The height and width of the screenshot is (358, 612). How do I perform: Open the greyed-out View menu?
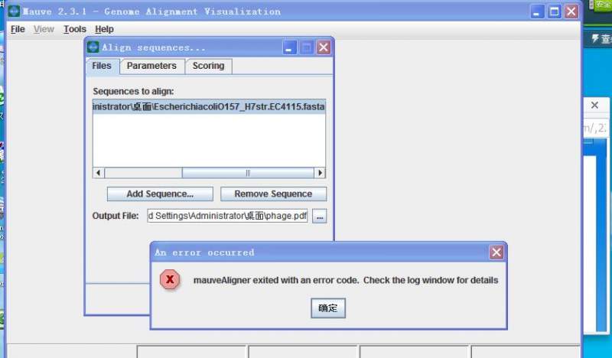click(x=44, y=29)
